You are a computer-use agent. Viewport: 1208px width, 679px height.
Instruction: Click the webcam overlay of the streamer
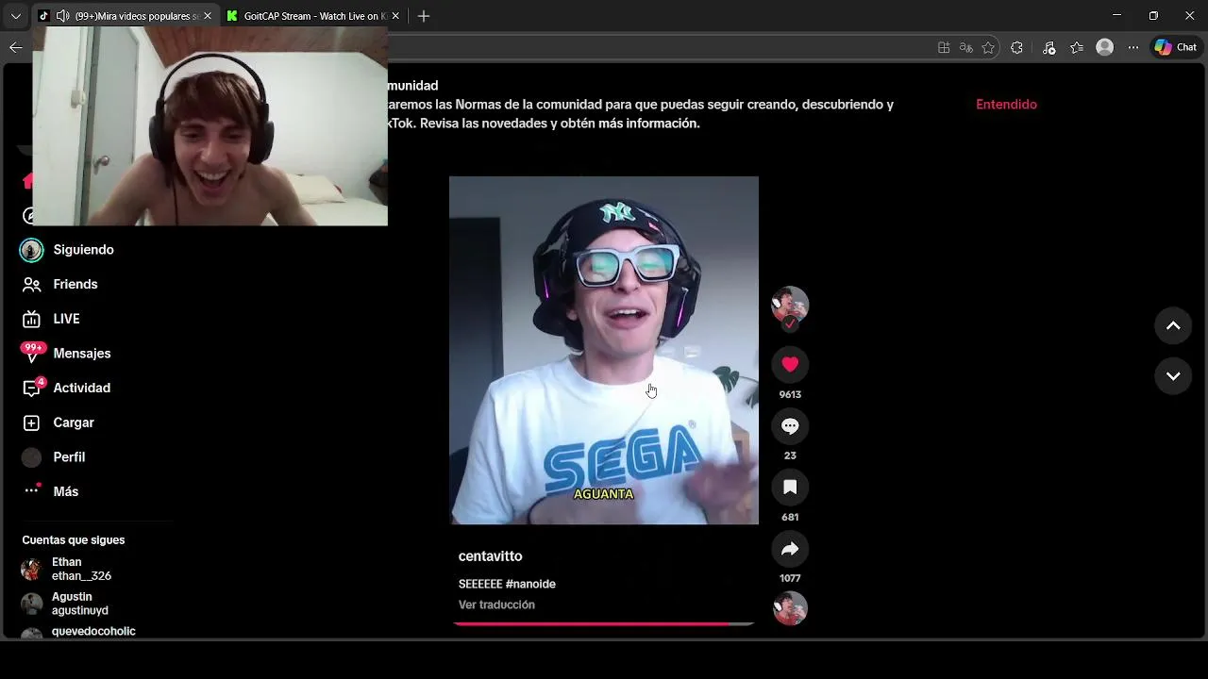pyautogui.click(x=210, y=126)
